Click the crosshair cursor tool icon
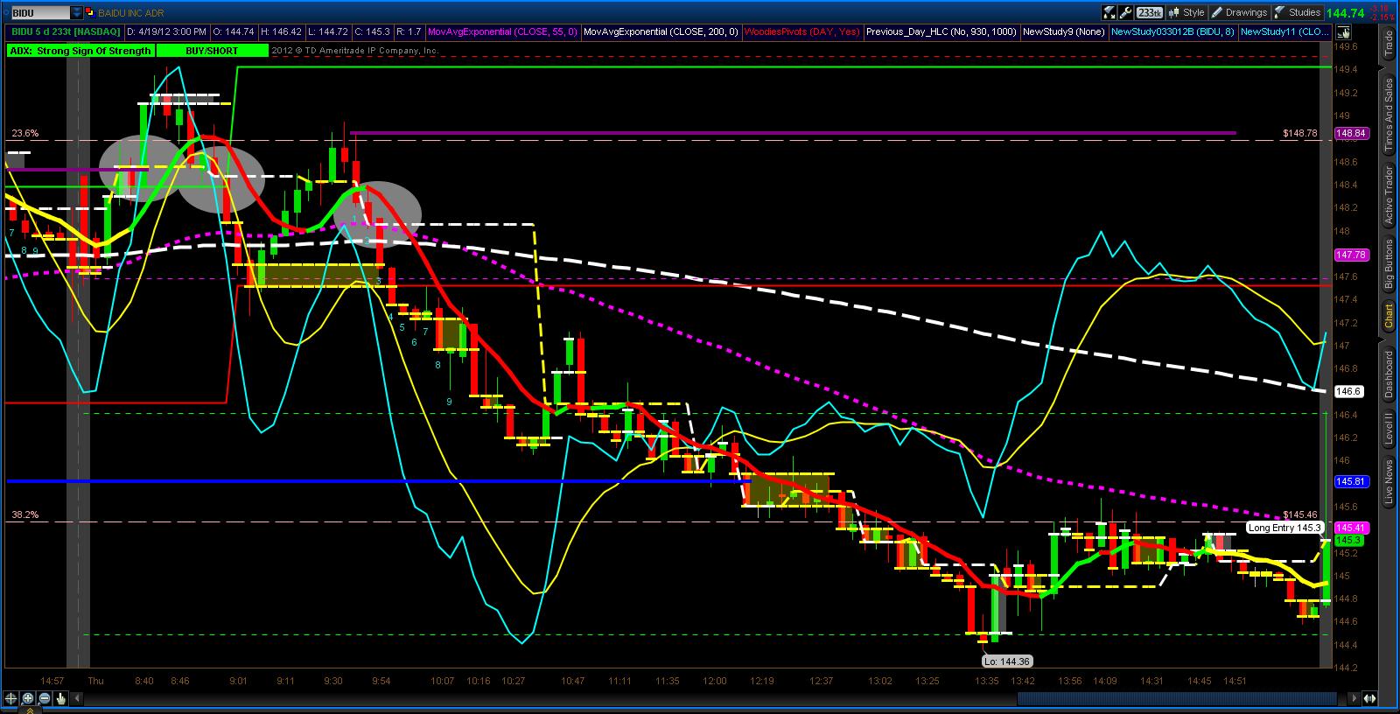The width and height of the screenshot is (1400, 714). pyautogui.click(x=10, y=698)
